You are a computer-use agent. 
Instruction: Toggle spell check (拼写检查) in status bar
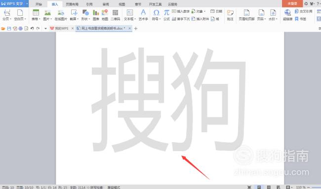tap(95, 187)
